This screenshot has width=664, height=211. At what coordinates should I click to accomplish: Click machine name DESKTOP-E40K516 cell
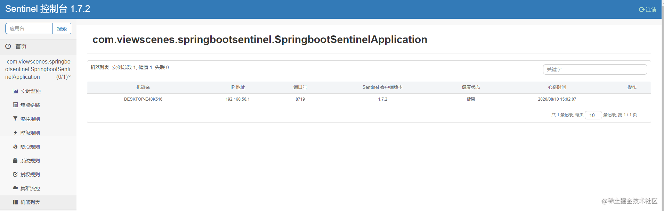coord(143,99)
